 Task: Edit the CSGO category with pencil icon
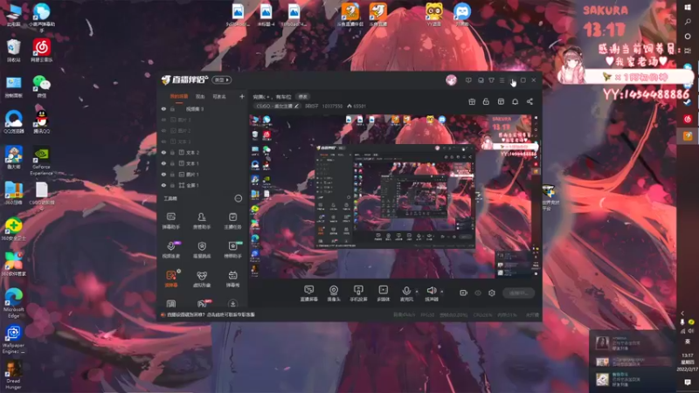[296, 106]
